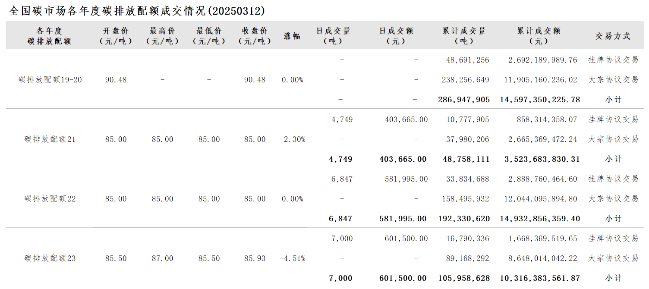Screen dimensions: 649x289
Task: Click the -4.51% change value
Action: pyautogui.click(x=293, y=258)
